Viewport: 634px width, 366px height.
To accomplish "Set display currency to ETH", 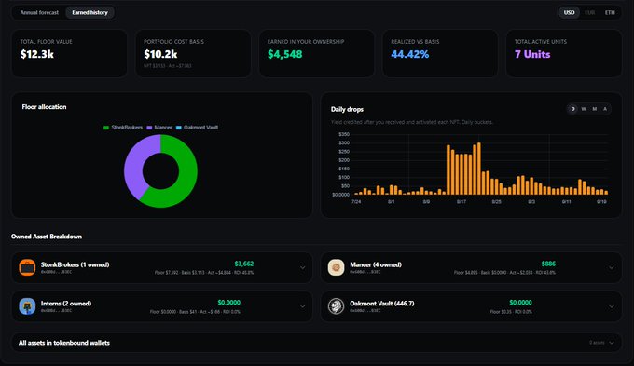I will [x=610, y=12].
